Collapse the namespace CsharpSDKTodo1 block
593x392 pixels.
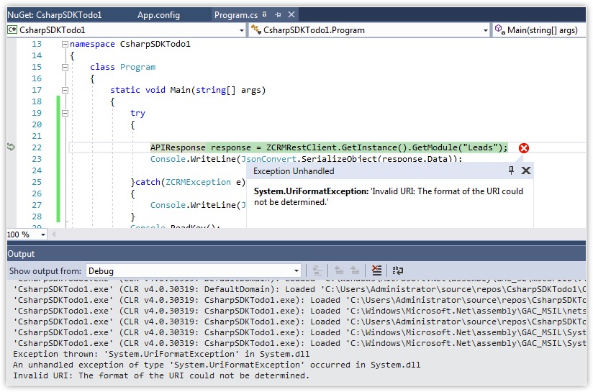[x=65, y=44]
